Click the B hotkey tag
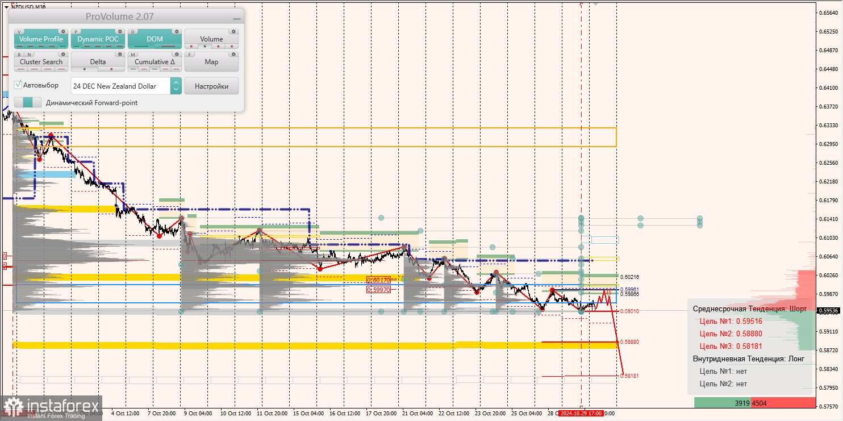This screenshot has height=421, width=843. point(19,55)
